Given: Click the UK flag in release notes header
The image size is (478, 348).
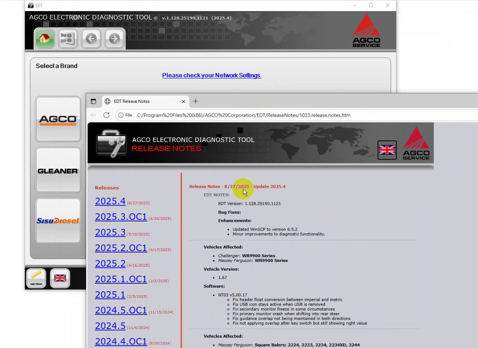Looking at the screenshot, I should [x=387, y=150].
